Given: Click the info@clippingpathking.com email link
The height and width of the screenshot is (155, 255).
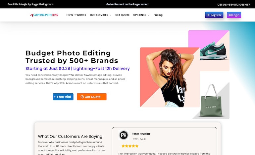Looking at the screenshot, I should (36, 4).
